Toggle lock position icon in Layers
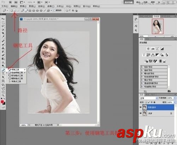 tap(152, 102)
